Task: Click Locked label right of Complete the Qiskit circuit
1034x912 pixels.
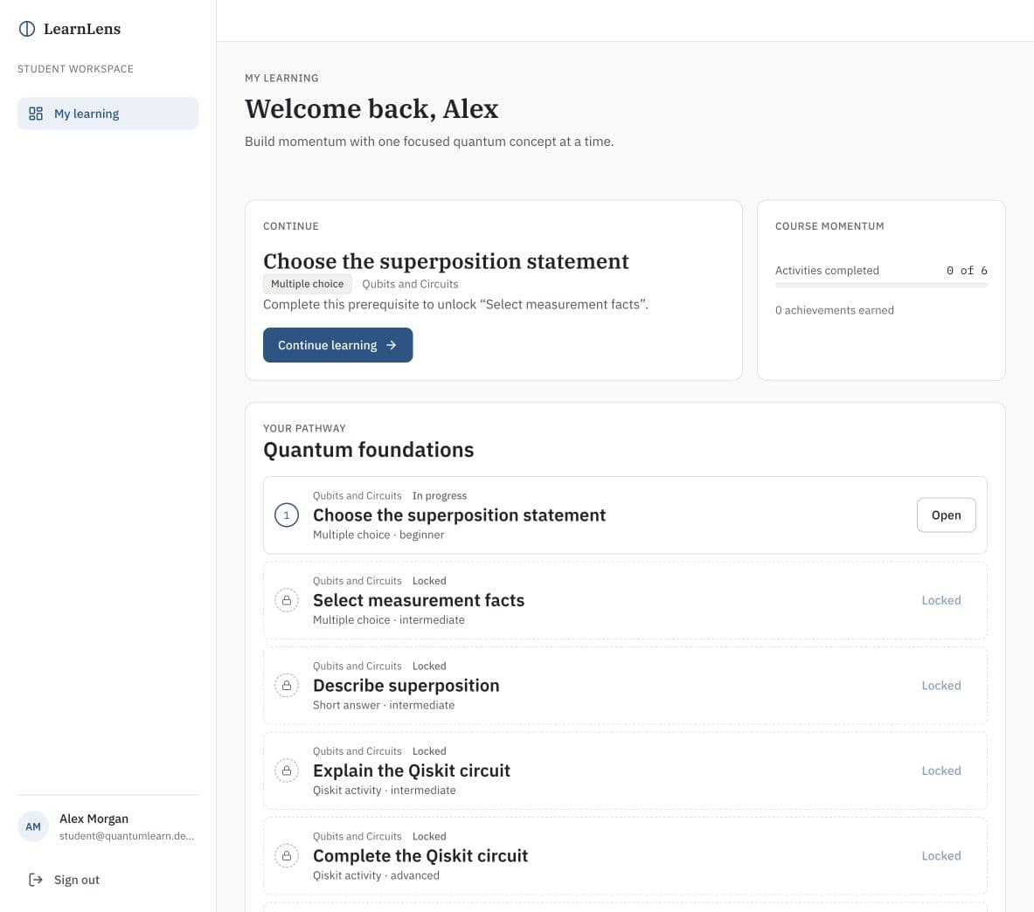Action: [x=941, y=856]
